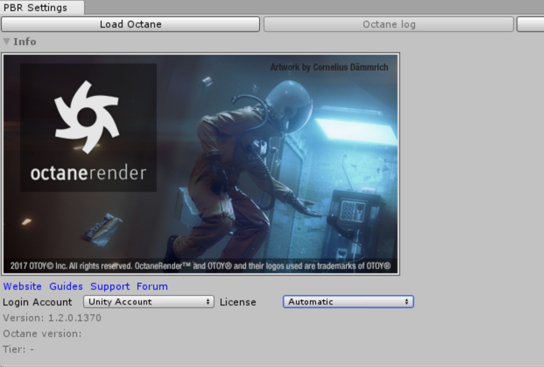Click the Version: 1.2.0.1370 text
544x367 pixels.
point(52,318)
